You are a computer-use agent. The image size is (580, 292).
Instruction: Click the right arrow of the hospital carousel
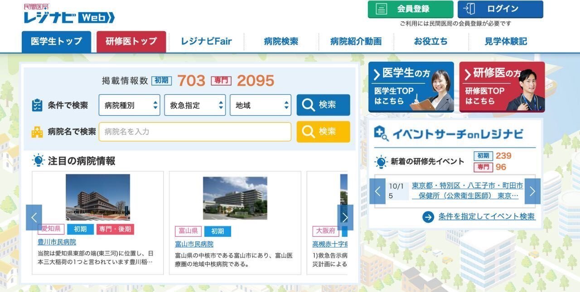(x=345, y=217)
